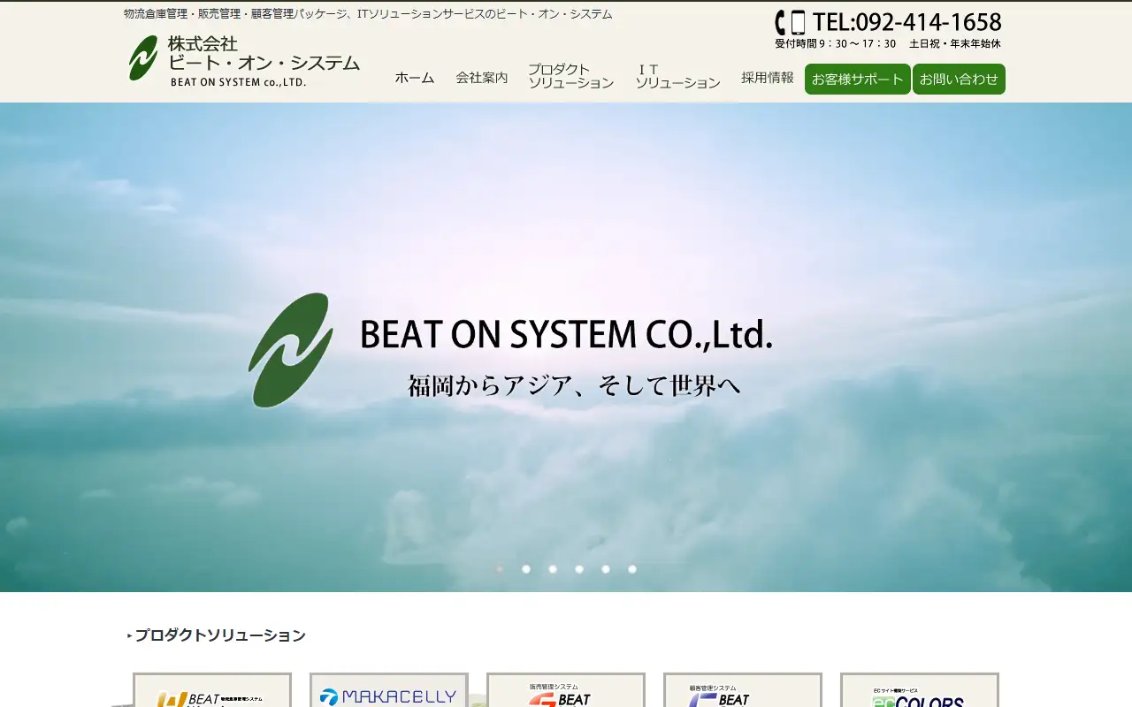Open the MAKACELLY product thumbnail
Viewport: 1132px width, 707px height.
click(x=389, y=690)
